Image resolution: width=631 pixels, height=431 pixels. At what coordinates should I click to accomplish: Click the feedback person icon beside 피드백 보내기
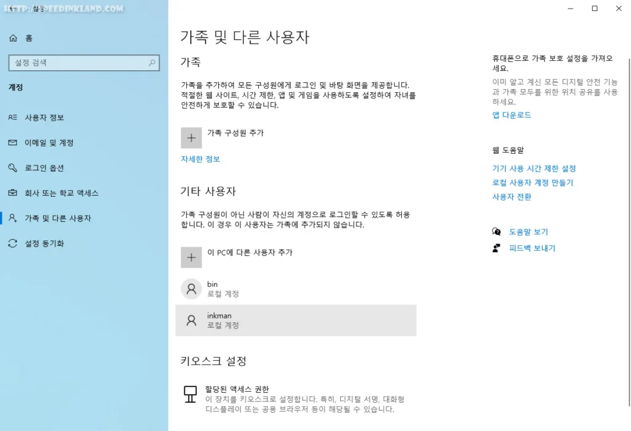click(x=497, y=248)
